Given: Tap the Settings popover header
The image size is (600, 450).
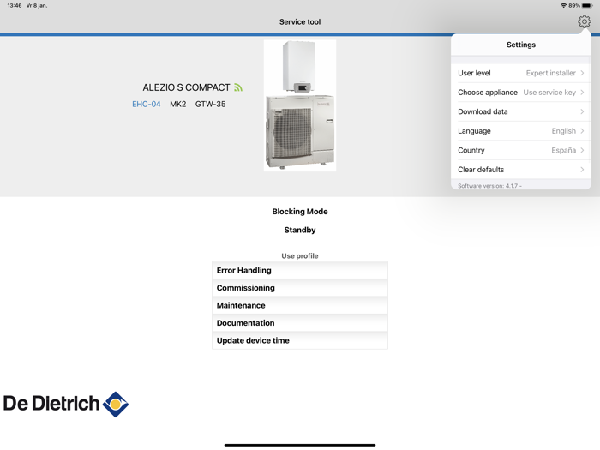Looking at the screenshot, I should click(521, 45).
